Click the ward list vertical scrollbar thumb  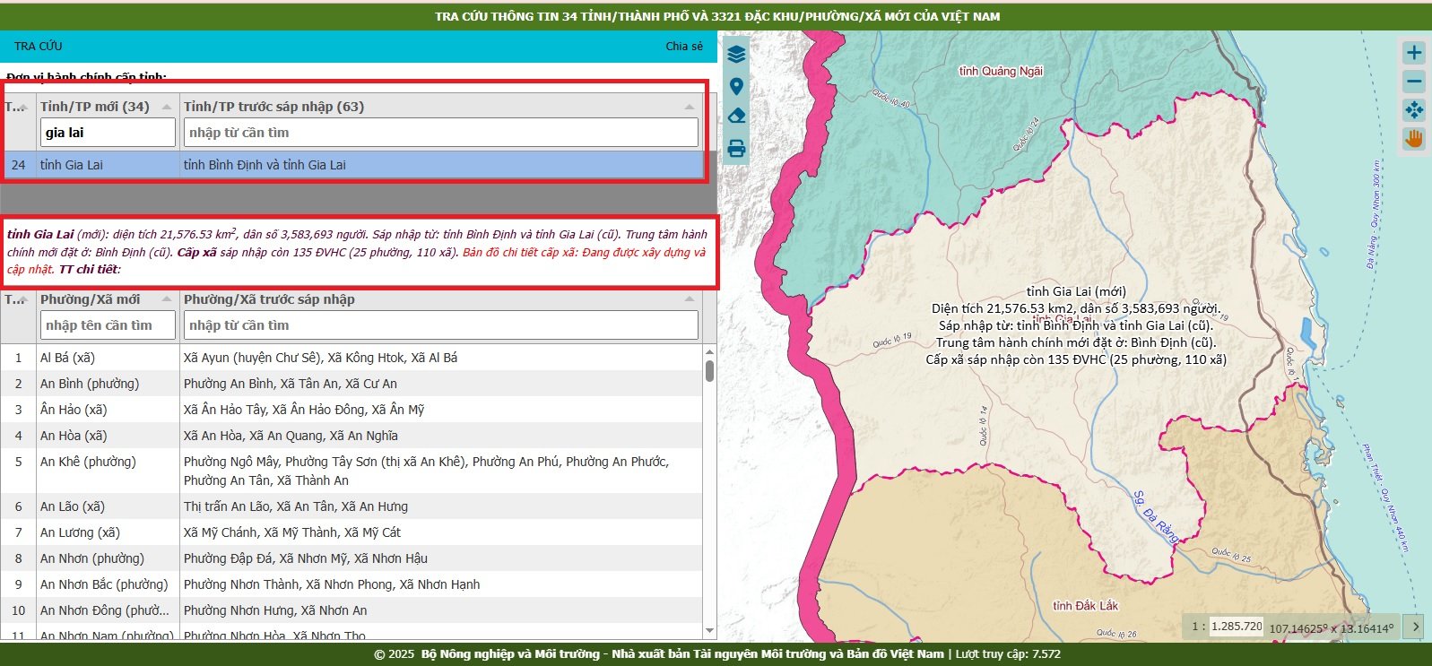pyautogui.click(x=709, y=370)
